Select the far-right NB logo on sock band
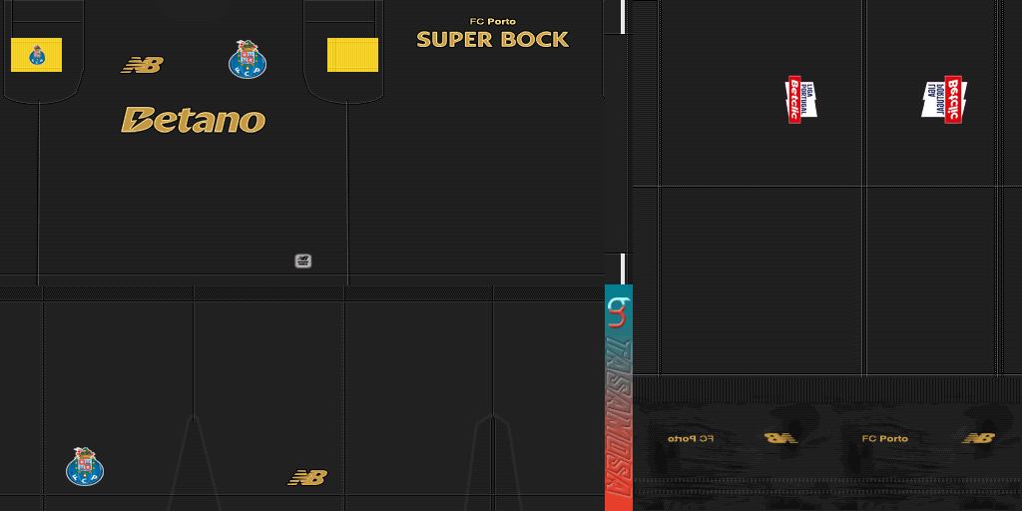The height and width of the screenshot is (511, 1022). click(x=978, y=438)
